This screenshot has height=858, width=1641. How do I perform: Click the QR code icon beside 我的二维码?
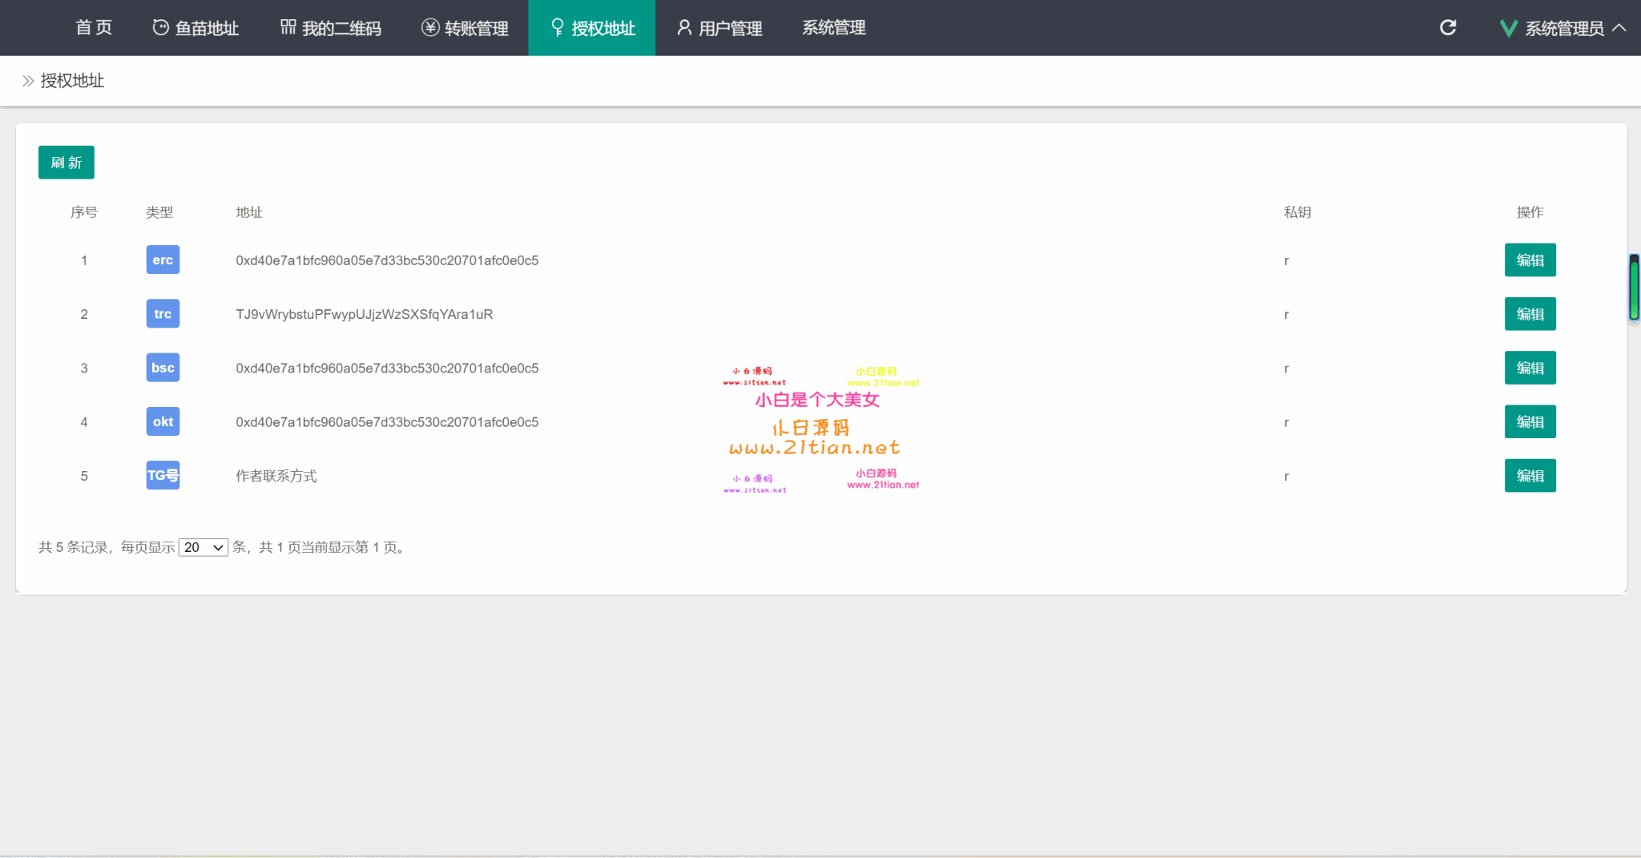288,27
